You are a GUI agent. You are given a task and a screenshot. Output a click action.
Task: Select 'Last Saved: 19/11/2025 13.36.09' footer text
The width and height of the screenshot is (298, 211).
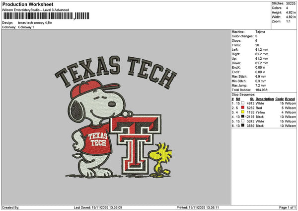pos(98,208)
